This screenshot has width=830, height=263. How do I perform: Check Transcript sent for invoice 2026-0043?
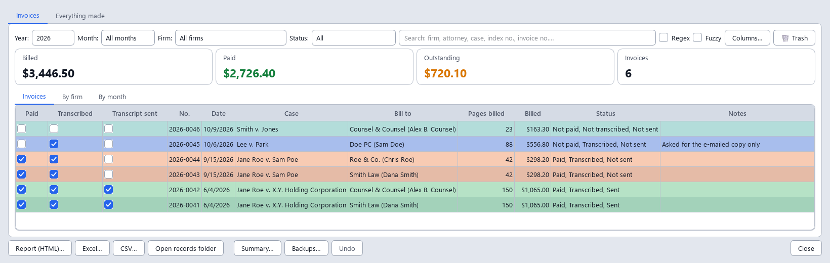pyautogui.click(x=108, y=174)
